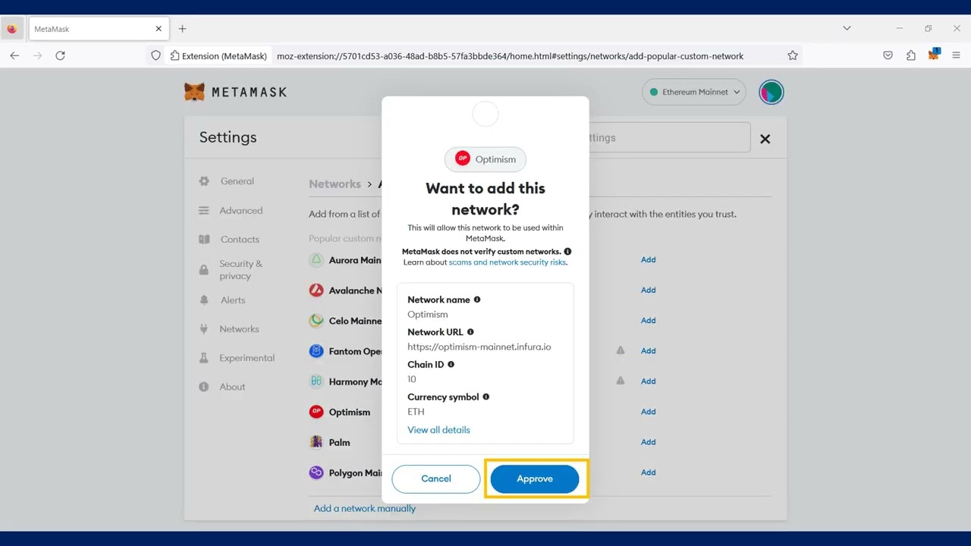This screenshot has height=546, width=971.
Task: Click the Optimism chip in the dialog
Action: [485, 159]
